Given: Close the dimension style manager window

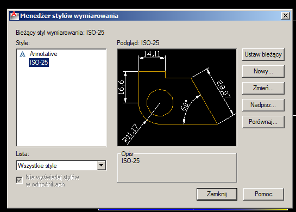Looking at the screenshot, I should pyautogui.click(x=286, y=16).
